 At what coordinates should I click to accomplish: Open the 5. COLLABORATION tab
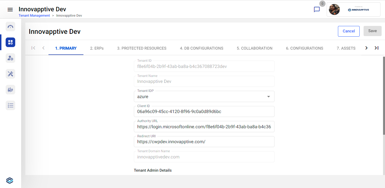pos(255,48)
